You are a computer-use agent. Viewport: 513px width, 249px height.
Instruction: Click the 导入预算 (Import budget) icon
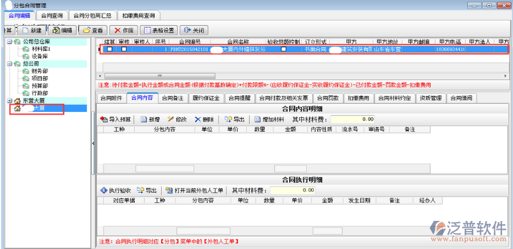click(104, 120)
